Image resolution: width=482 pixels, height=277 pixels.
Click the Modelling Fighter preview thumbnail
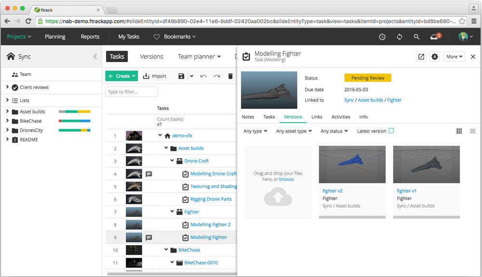point(269,90)
